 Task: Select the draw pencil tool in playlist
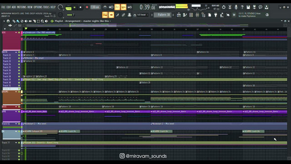(14, 21)
